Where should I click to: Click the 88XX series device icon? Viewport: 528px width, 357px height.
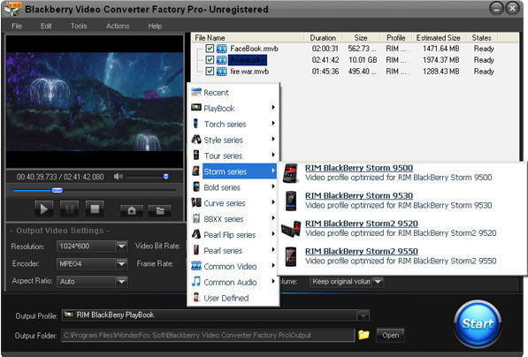(196, 218)
